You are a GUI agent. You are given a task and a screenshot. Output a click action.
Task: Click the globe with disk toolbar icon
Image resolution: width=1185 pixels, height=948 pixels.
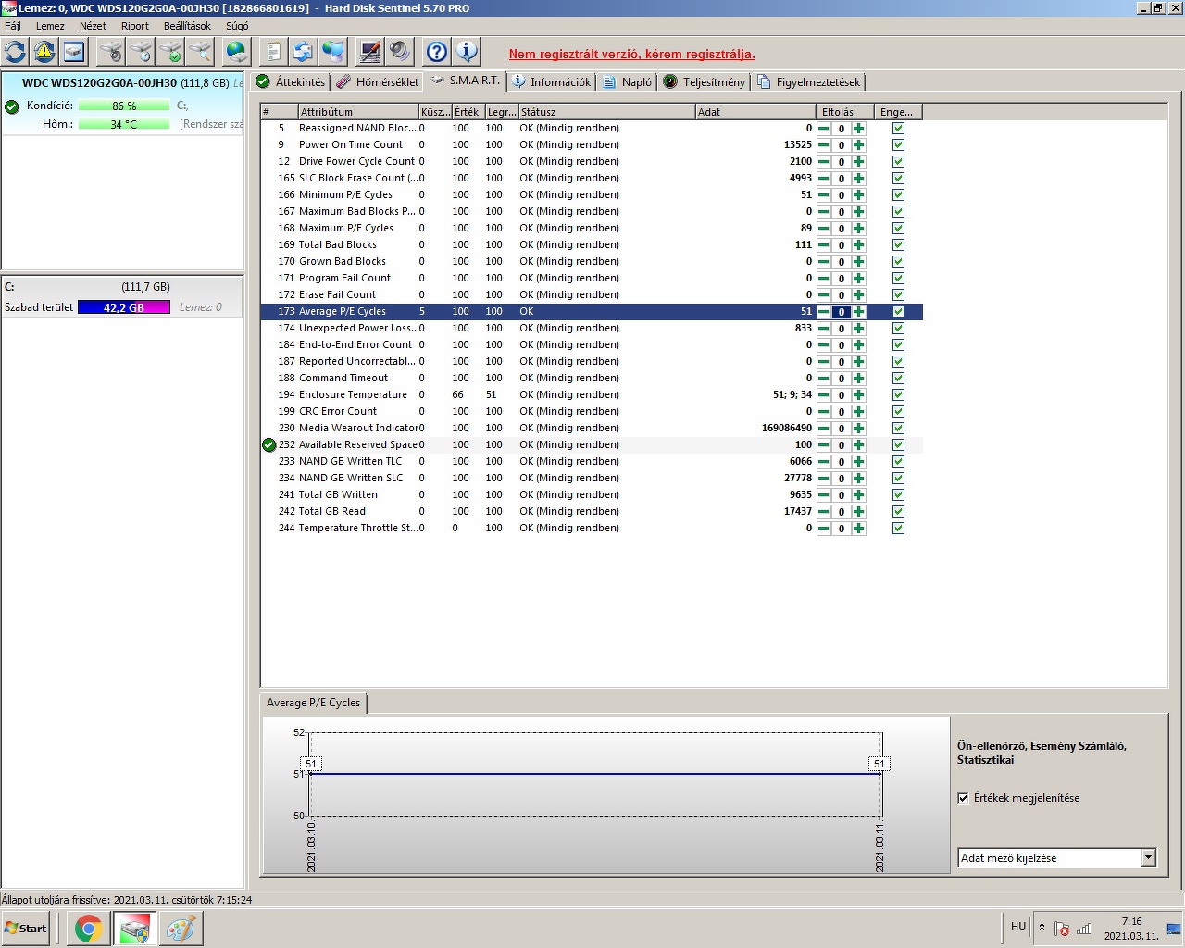[x=237, y=52]
